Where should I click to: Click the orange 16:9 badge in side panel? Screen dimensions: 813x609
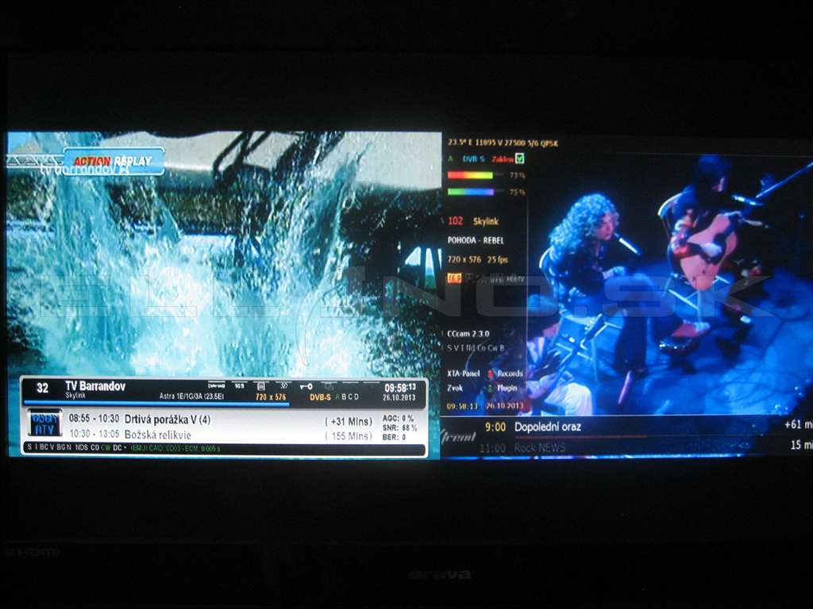[x=454, y=278]
